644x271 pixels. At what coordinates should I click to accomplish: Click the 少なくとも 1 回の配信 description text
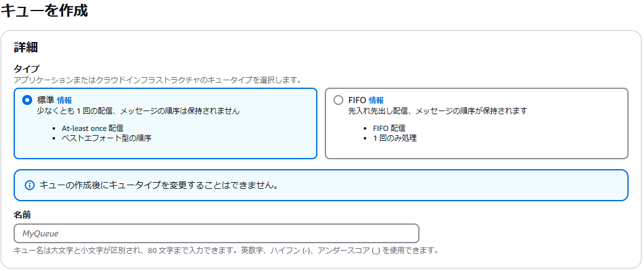pos(138,110)
